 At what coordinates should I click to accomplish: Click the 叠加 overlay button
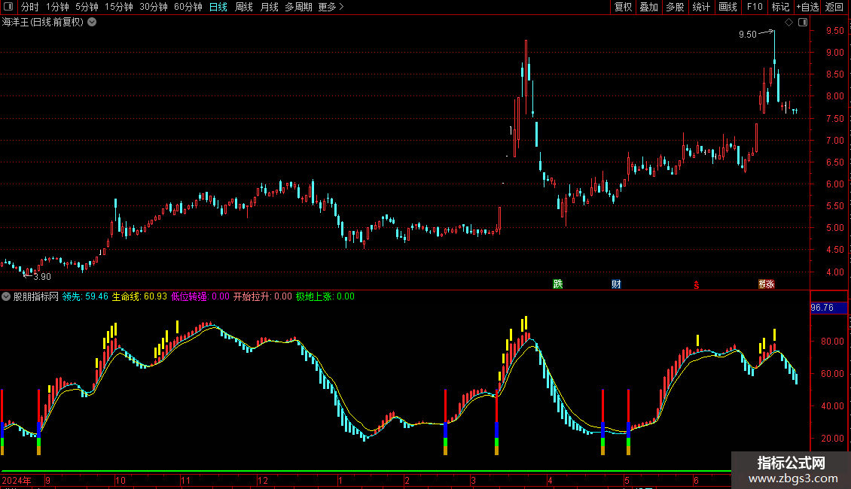[x=649, y=7]
